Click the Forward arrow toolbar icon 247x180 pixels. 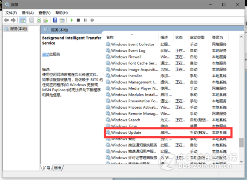tap(13, 20)
